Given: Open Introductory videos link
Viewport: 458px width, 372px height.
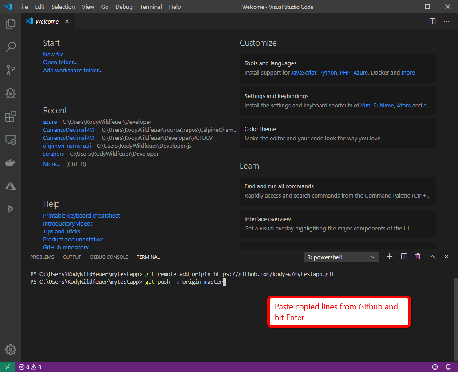Looking at the screenshot, I should 68,224.
